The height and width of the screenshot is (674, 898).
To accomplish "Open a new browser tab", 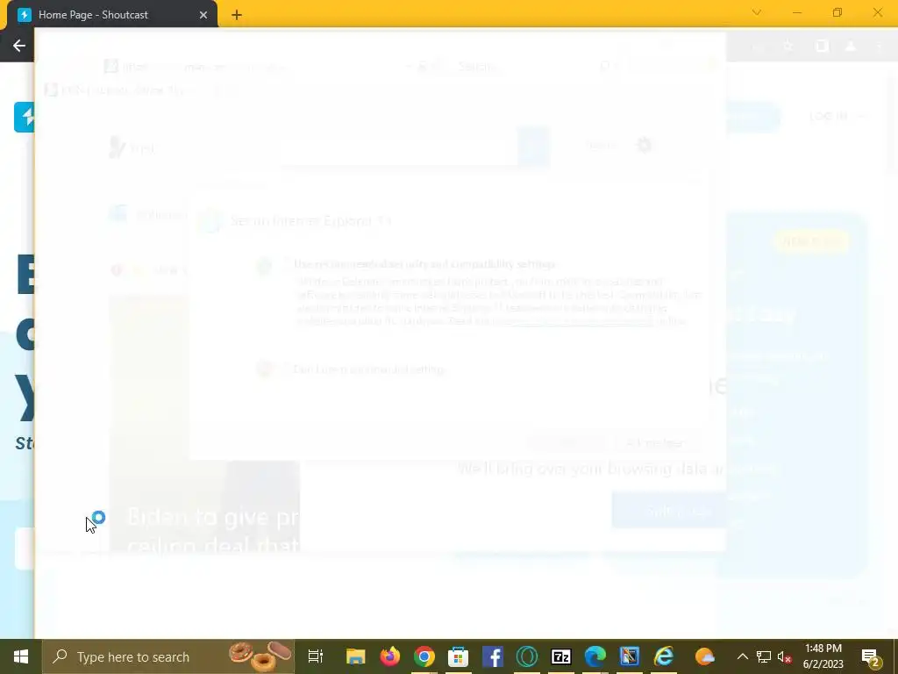I will click(237, 16).
